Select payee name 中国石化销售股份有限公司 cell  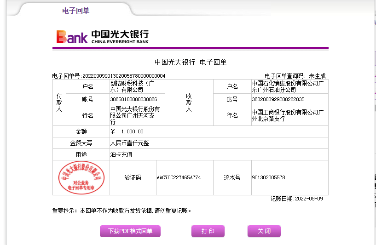click(x=289, y=86)
